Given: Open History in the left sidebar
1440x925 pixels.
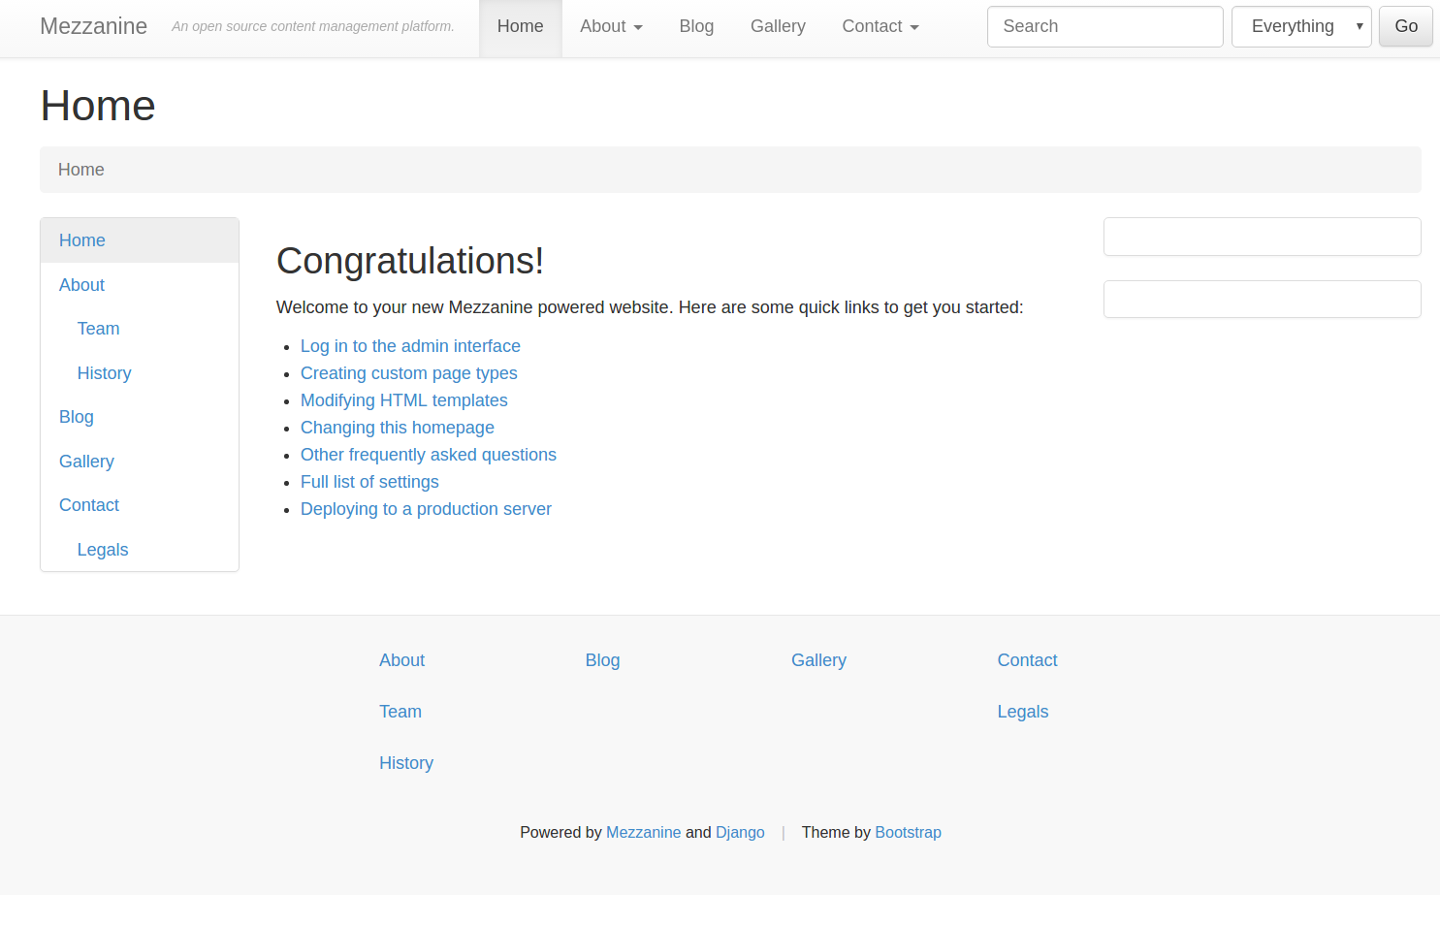Looking at the screenshot, I should point(104,373).
